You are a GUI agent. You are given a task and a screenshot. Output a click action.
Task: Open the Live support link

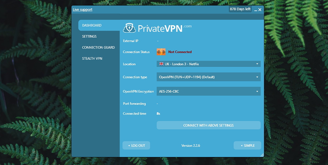(x=82, y=10)
